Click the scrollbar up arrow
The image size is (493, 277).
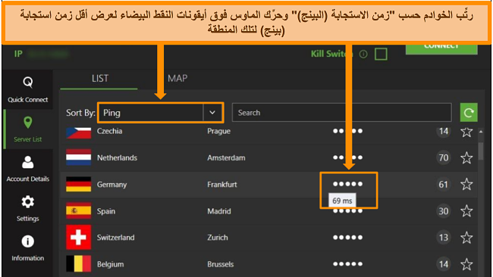(x=481, y=132)
